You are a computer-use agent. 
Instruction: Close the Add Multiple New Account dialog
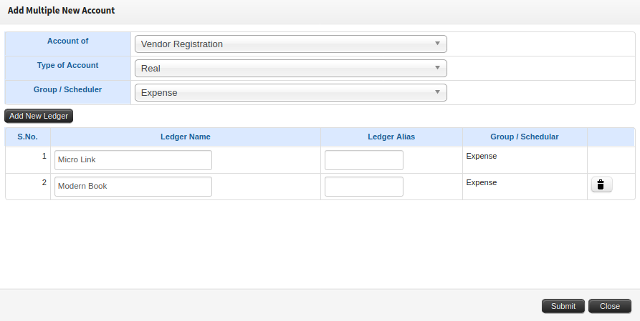click(x=610, y=306)
